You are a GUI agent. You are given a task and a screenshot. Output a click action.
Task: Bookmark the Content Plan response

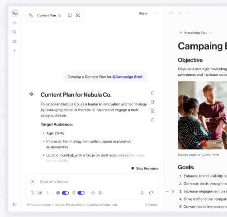(x=153, y=93)
